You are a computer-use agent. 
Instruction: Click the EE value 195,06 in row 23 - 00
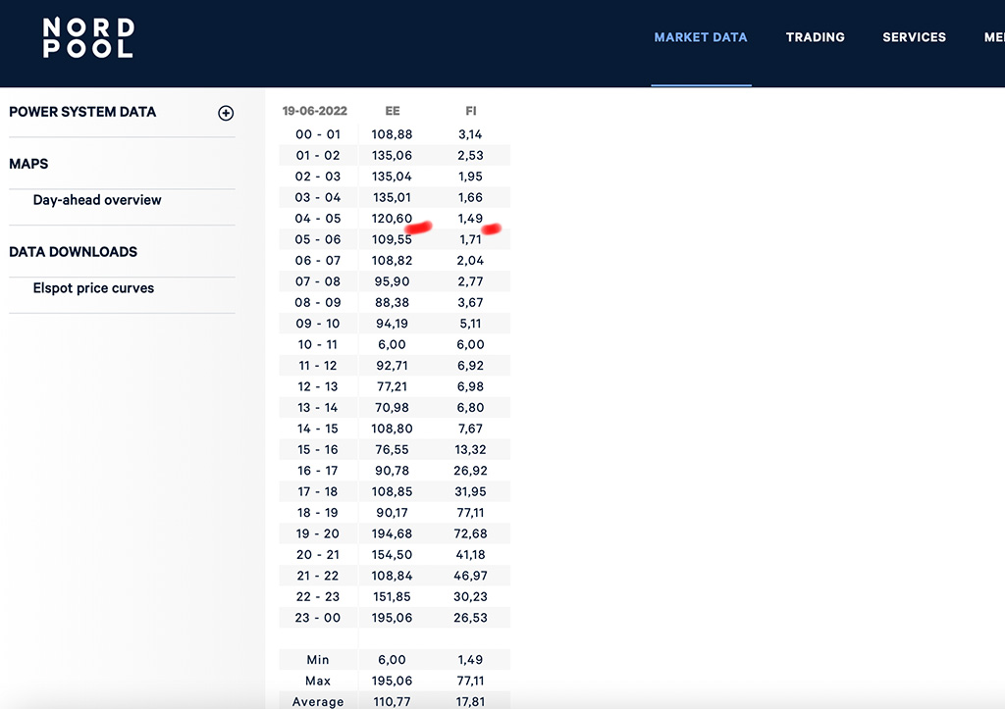pos(392,618)
